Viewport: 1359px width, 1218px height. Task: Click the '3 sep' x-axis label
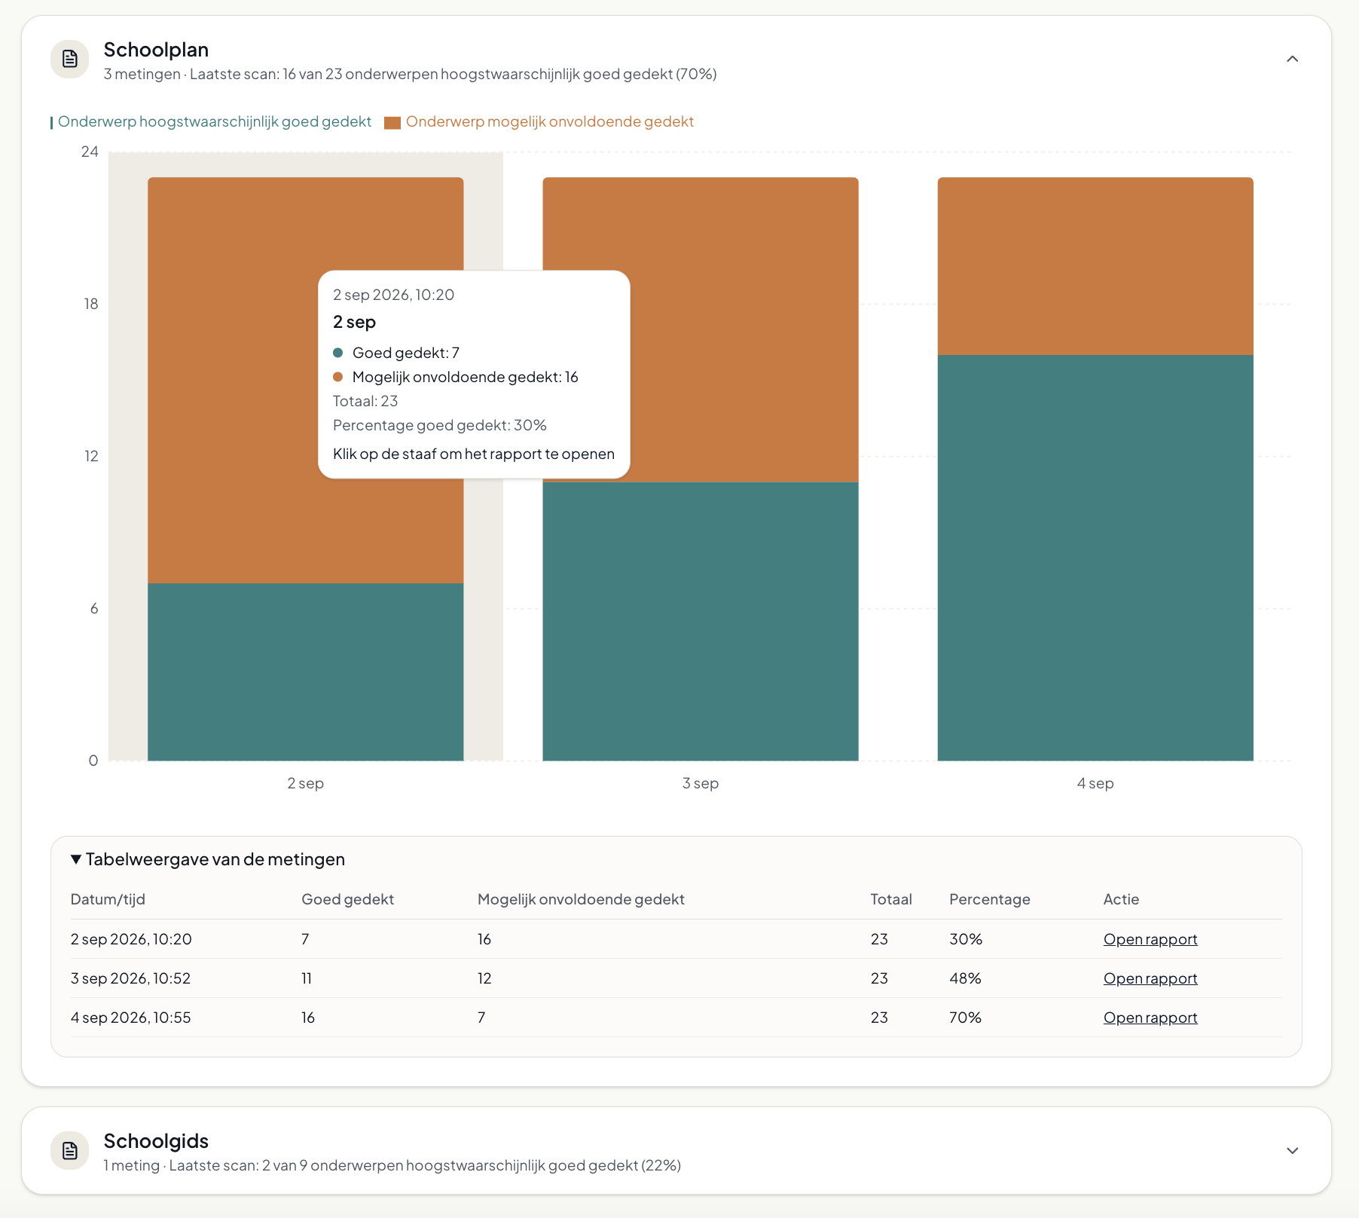click(700, 783)
